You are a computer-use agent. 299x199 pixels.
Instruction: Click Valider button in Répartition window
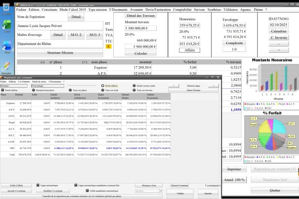coord(180,193)
